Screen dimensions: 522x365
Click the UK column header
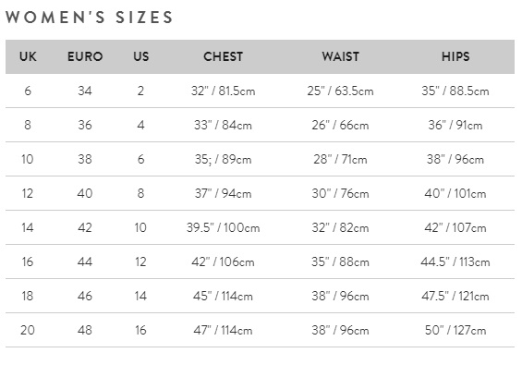(28, 56)
